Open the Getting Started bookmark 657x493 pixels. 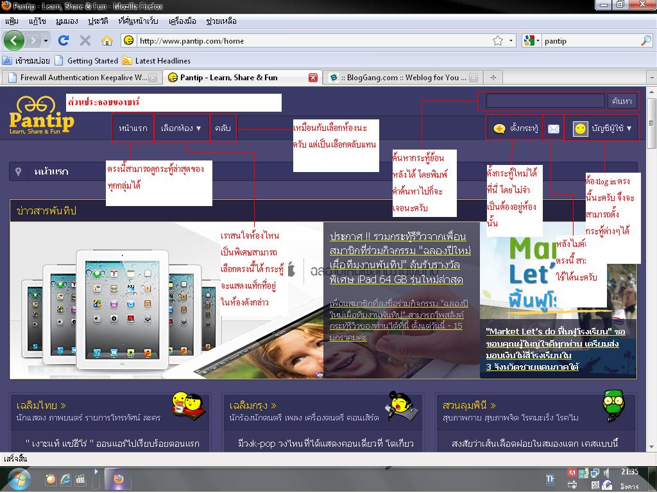click(87, 61)
